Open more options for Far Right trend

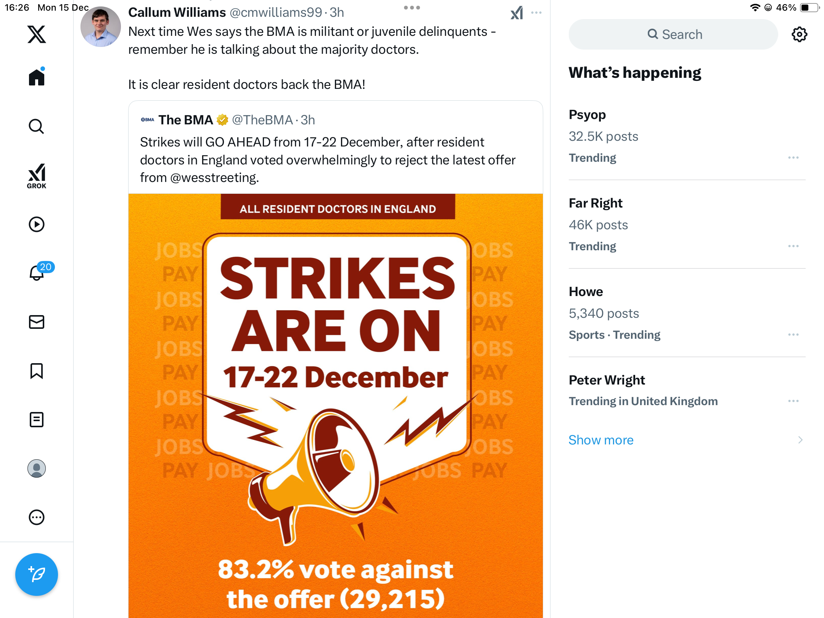(793, 246)
